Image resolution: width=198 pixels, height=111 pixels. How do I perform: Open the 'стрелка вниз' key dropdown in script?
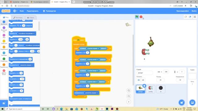(92, 82)
